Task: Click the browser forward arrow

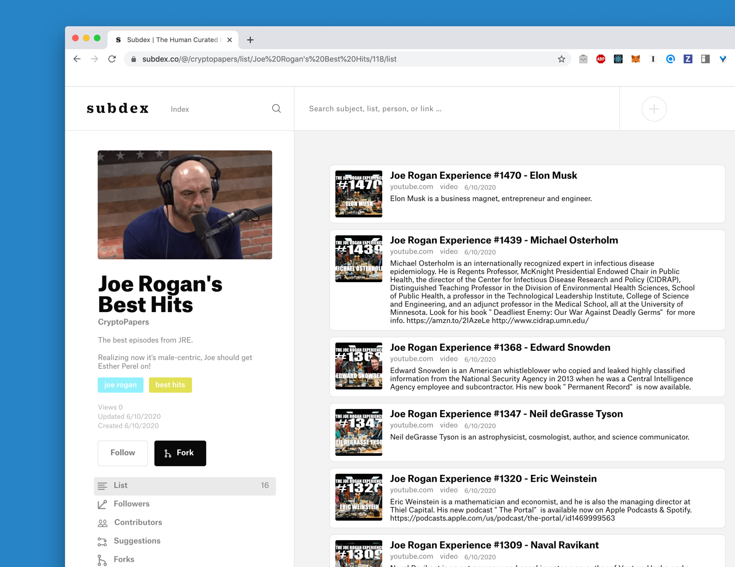Action: point(94,59)
